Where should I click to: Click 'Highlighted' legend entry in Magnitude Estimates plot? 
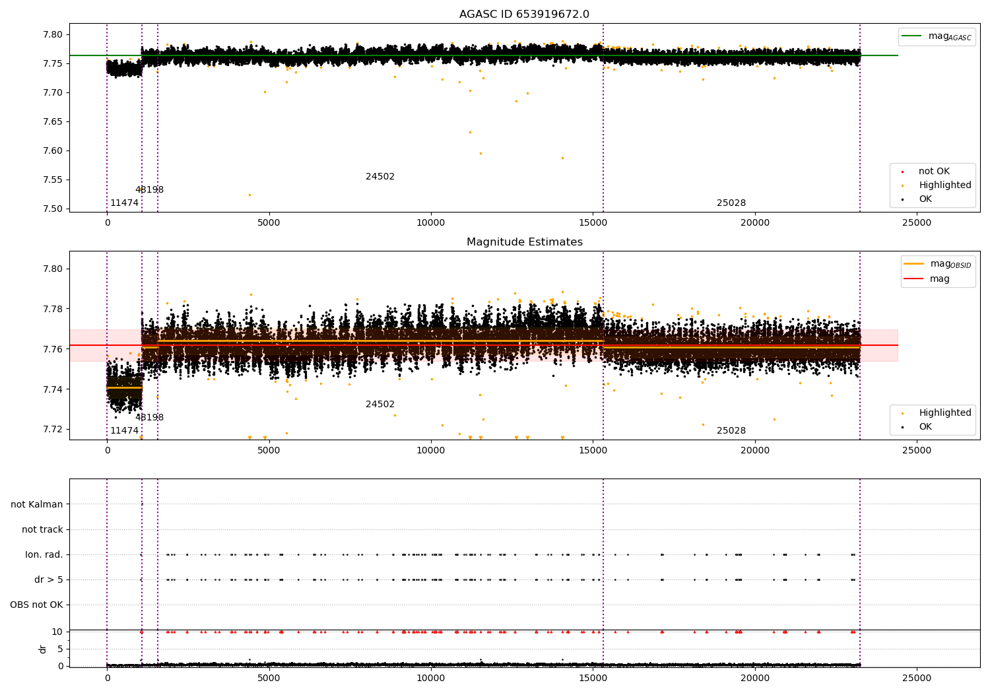point(945,413)
